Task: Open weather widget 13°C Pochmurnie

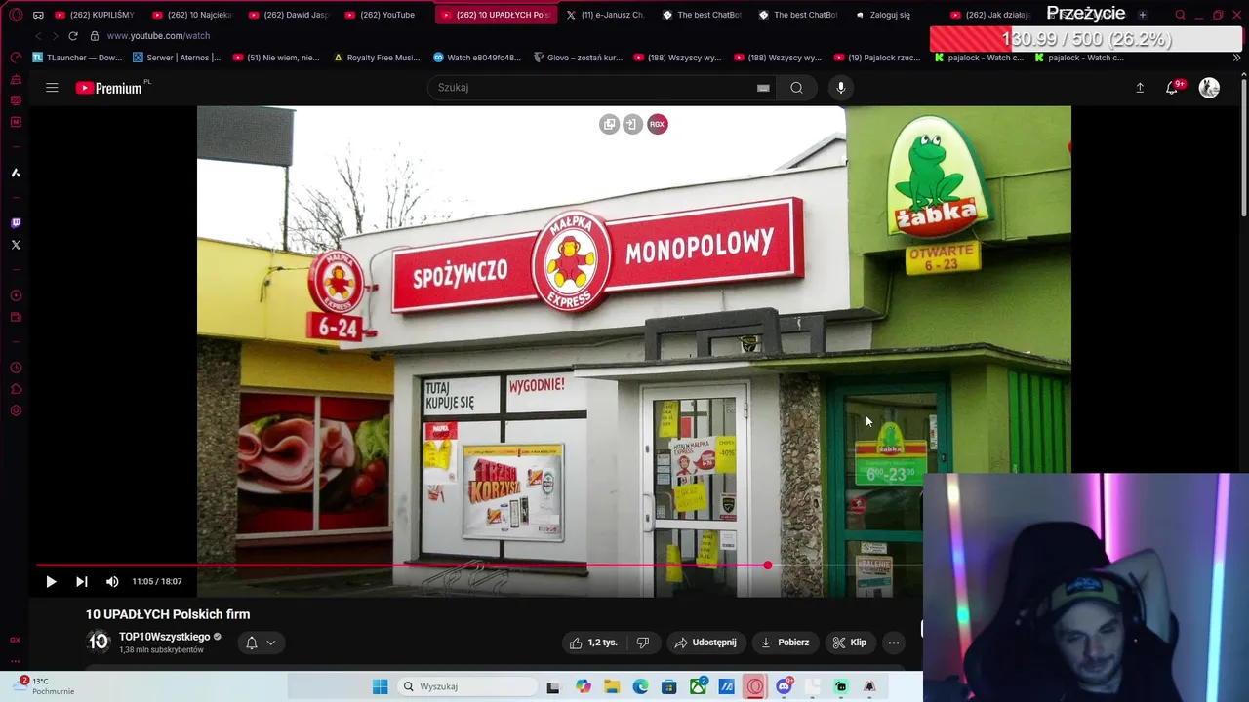Action: [x=46, y=686]
